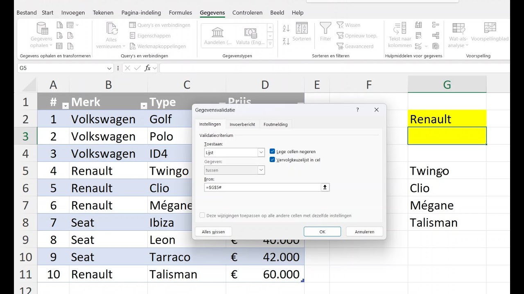The image size is (524, 294).
Task: Sort Z to A descending
Action: coord(286,41)
